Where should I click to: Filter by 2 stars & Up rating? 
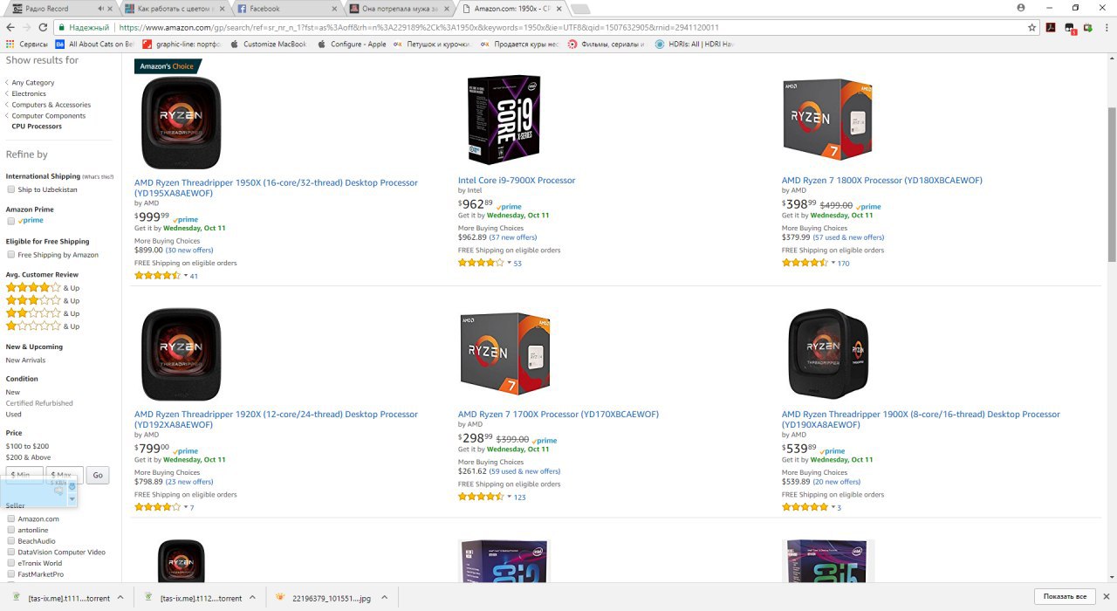point(43,313)
